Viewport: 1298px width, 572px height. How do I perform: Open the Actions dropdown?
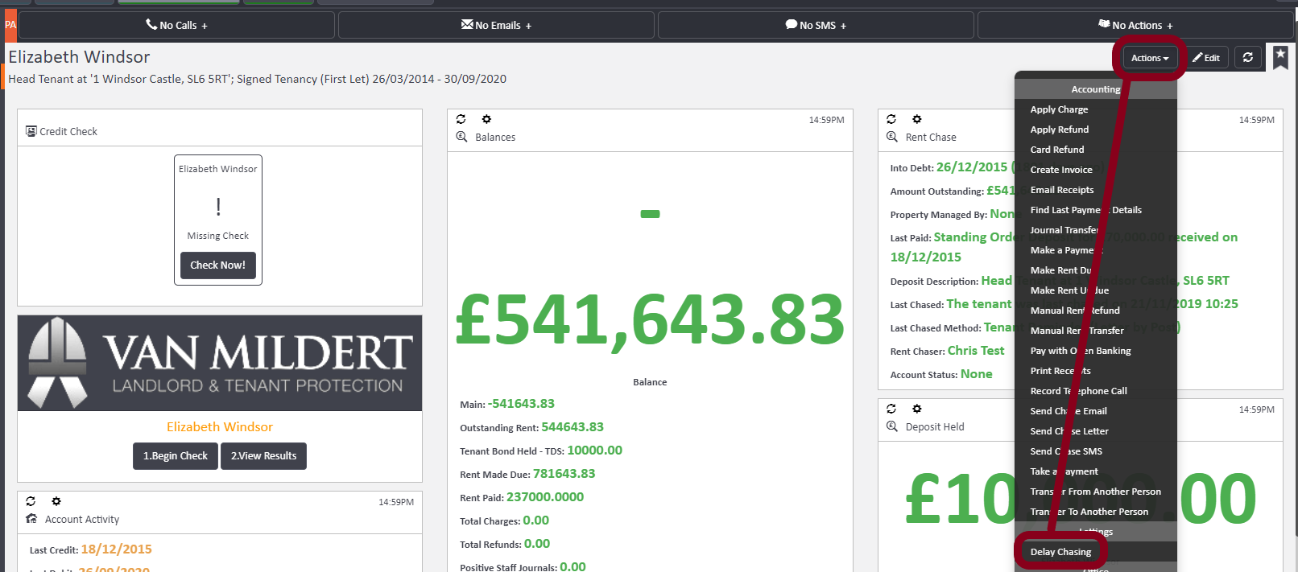pyautogui.click(x=1149, y=58)
